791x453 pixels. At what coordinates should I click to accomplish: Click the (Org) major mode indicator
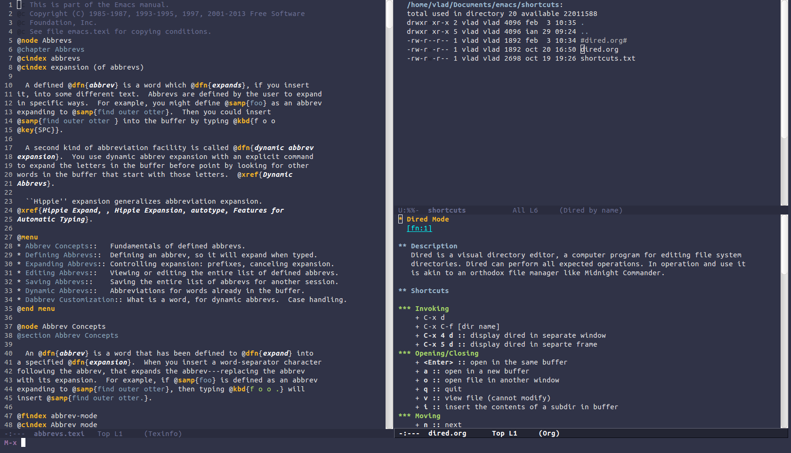pos(549,433)
